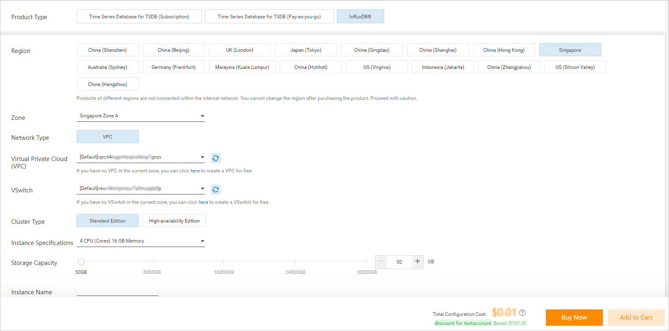
Task: Click the storage capacity GB value field
Action: coord(399,262)
